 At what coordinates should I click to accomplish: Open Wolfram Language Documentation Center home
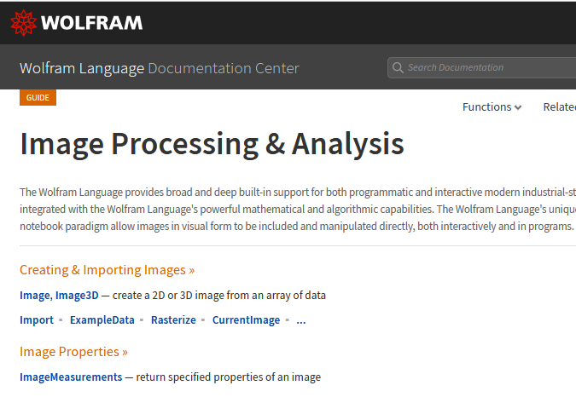tap(159, 68)
